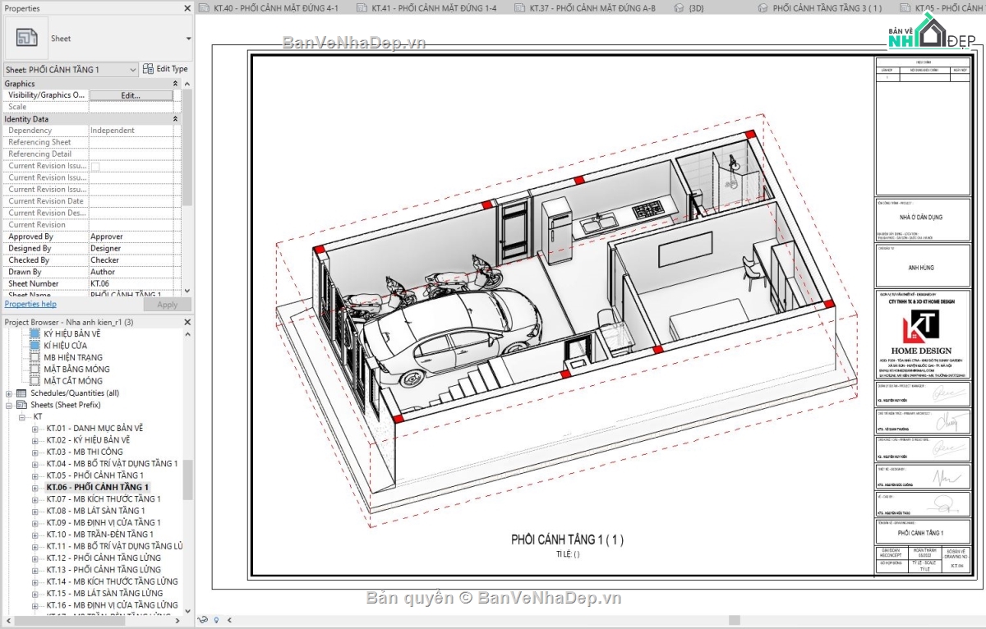Click the PHỐI CẢNH TẦNG 1 ( 1 ) view title on sheet

coord(567,539)
